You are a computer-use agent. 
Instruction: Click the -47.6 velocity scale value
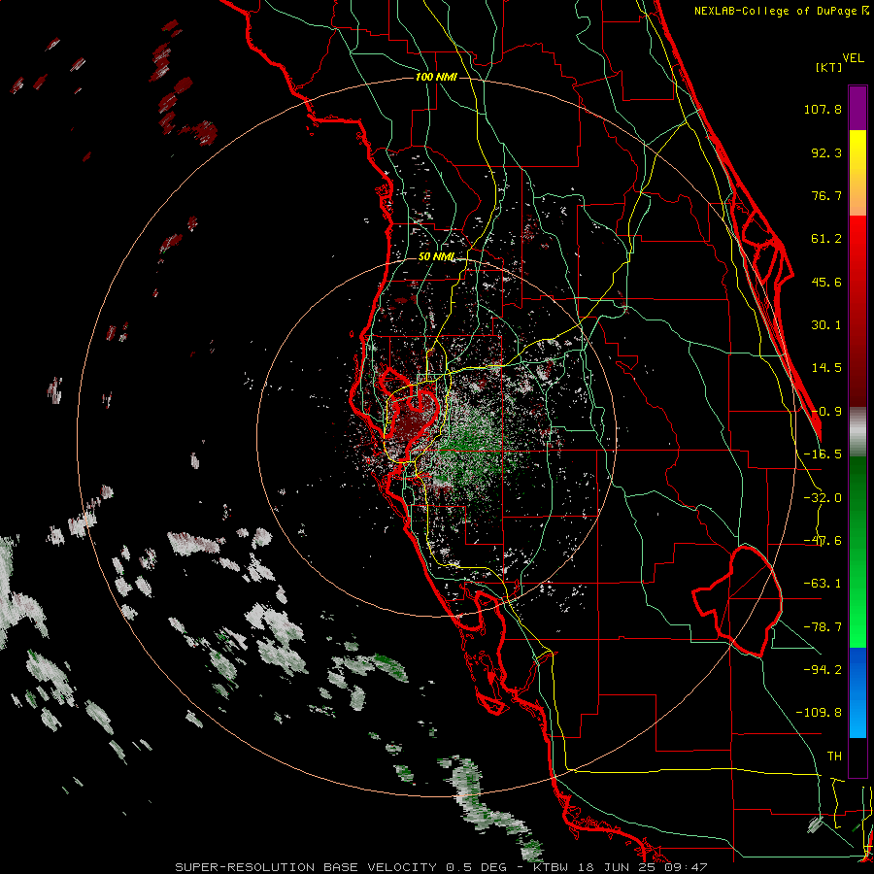pyautogui.click(x=823, y=541)
